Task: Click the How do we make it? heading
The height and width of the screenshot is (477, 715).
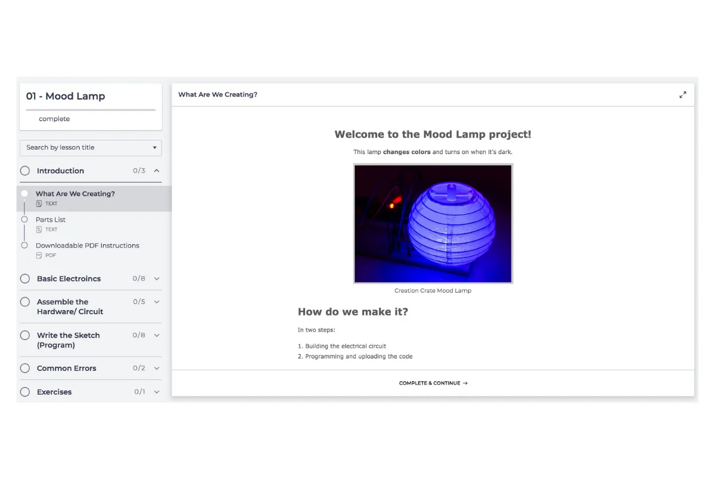Action: [353, 311]
